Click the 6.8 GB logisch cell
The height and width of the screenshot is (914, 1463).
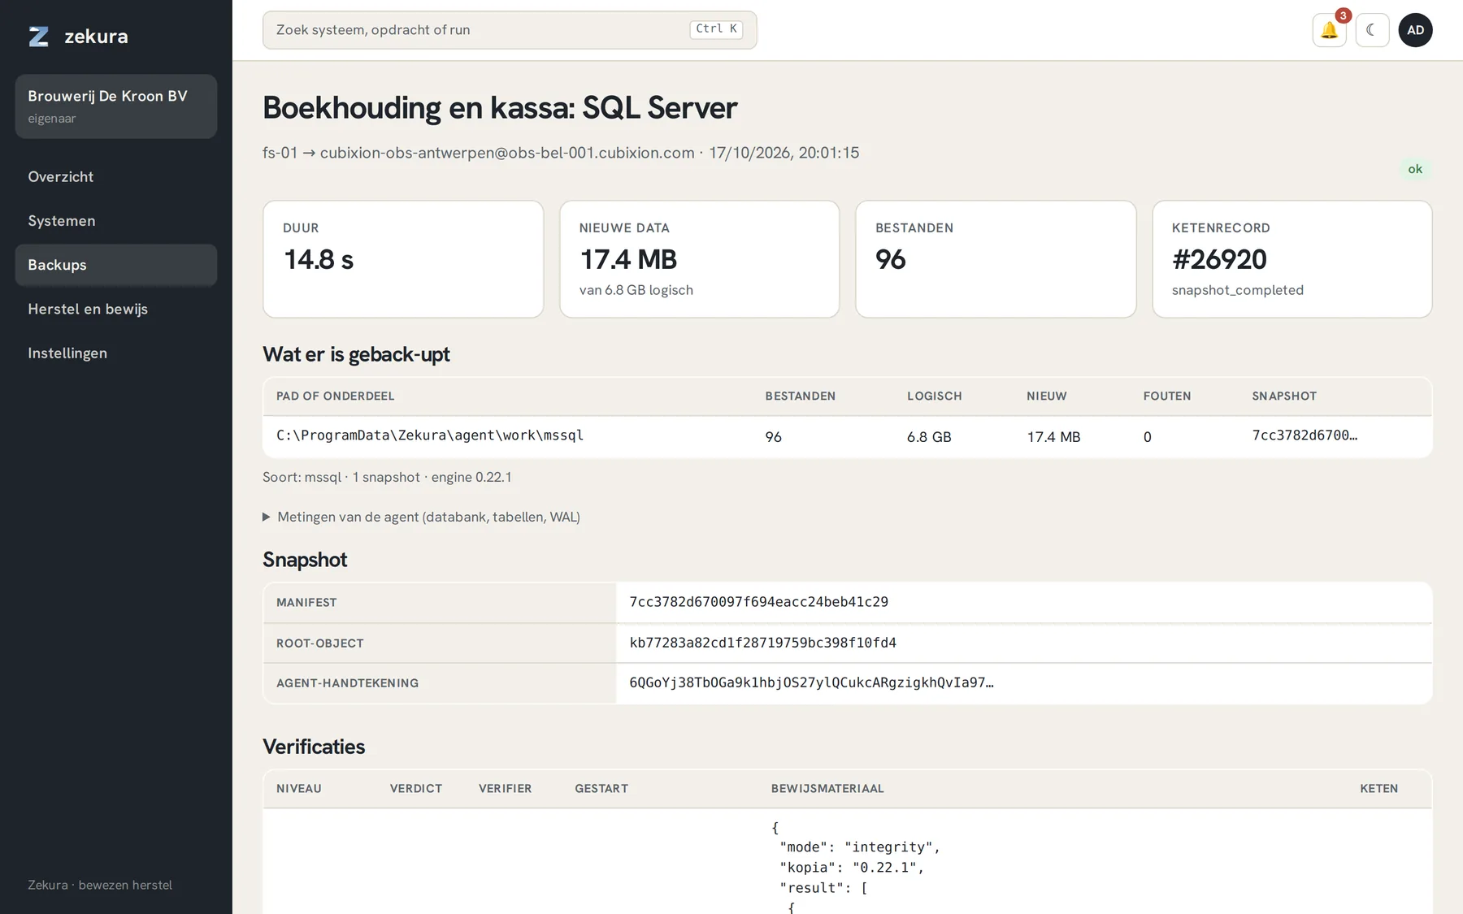tap(929, 437)
